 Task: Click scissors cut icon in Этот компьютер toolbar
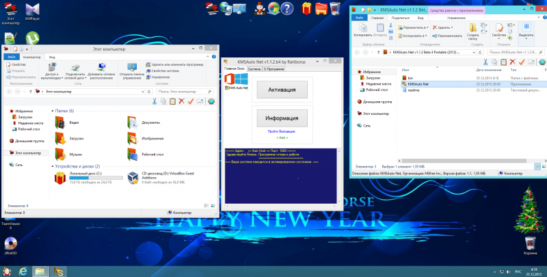click(155, 101)
